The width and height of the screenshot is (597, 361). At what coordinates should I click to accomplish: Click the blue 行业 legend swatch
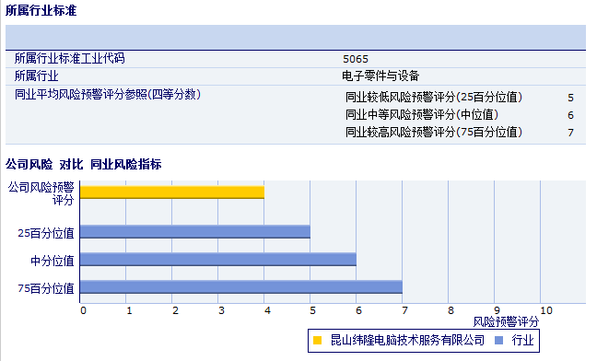coord(498,340)
